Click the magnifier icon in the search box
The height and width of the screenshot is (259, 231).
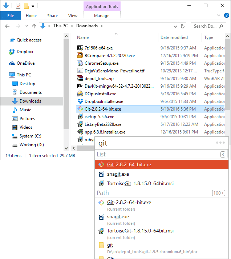221,26
